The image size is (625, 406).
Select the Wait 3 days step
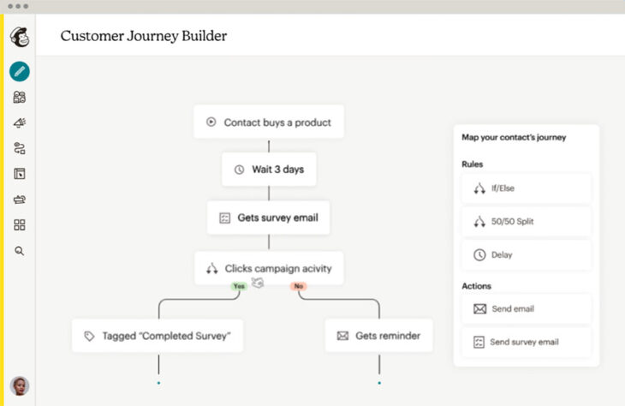[x=268, y=170]
